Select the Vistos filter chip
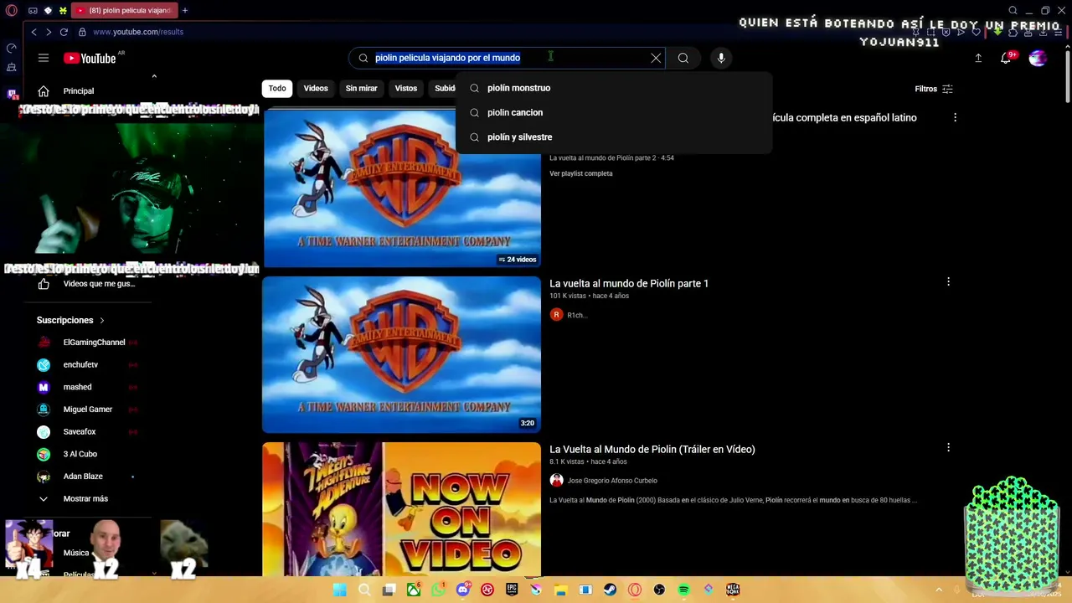 (405, 88)
